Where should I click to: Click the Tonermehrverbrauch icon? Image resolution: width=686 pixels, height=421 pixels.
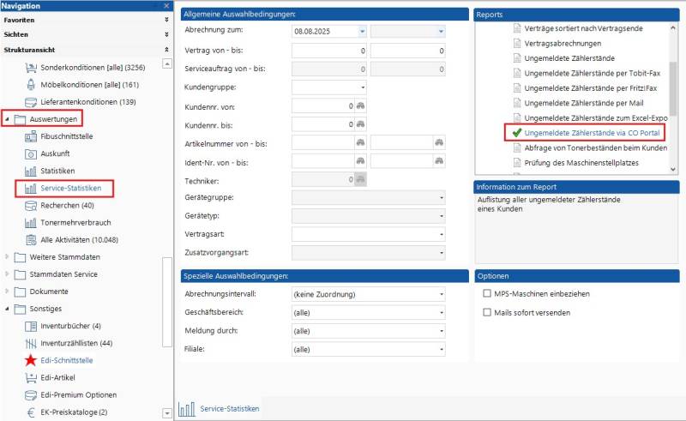(31, 222)
